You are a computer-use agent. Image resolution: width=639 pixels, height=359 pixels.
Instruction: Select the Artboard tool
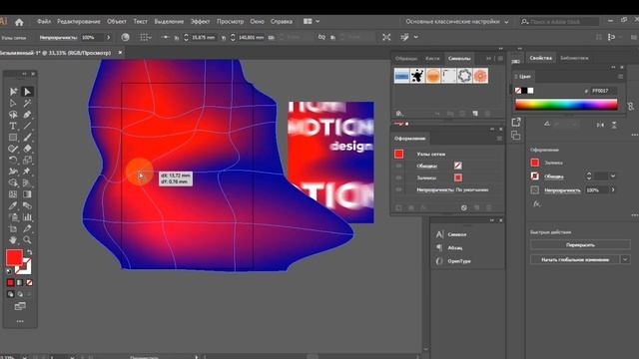(x=13, y=228)
